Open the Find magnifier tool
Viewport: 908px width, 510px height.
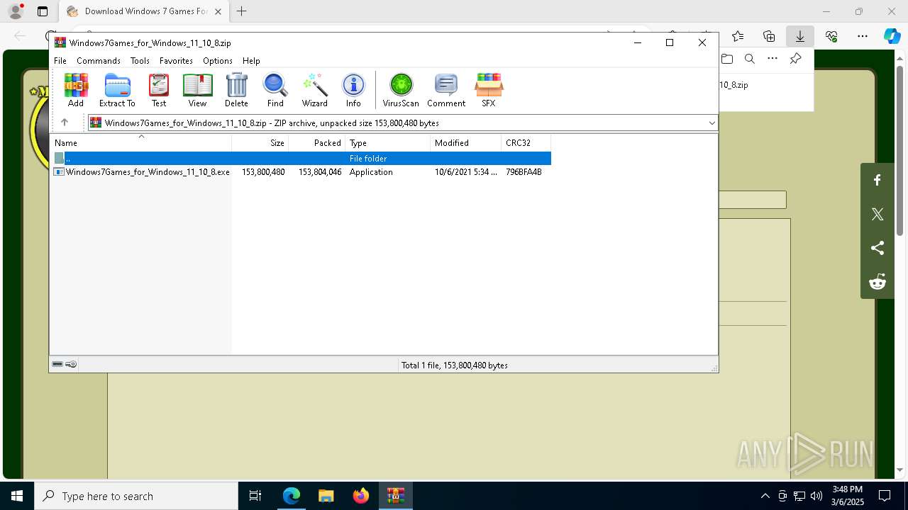click(275, 90)
